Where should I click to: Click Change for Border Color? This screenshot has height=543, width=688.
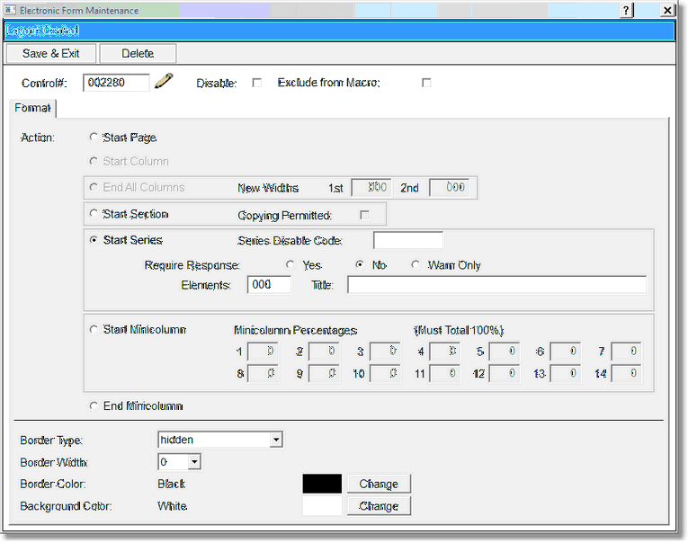click(379, 484)
